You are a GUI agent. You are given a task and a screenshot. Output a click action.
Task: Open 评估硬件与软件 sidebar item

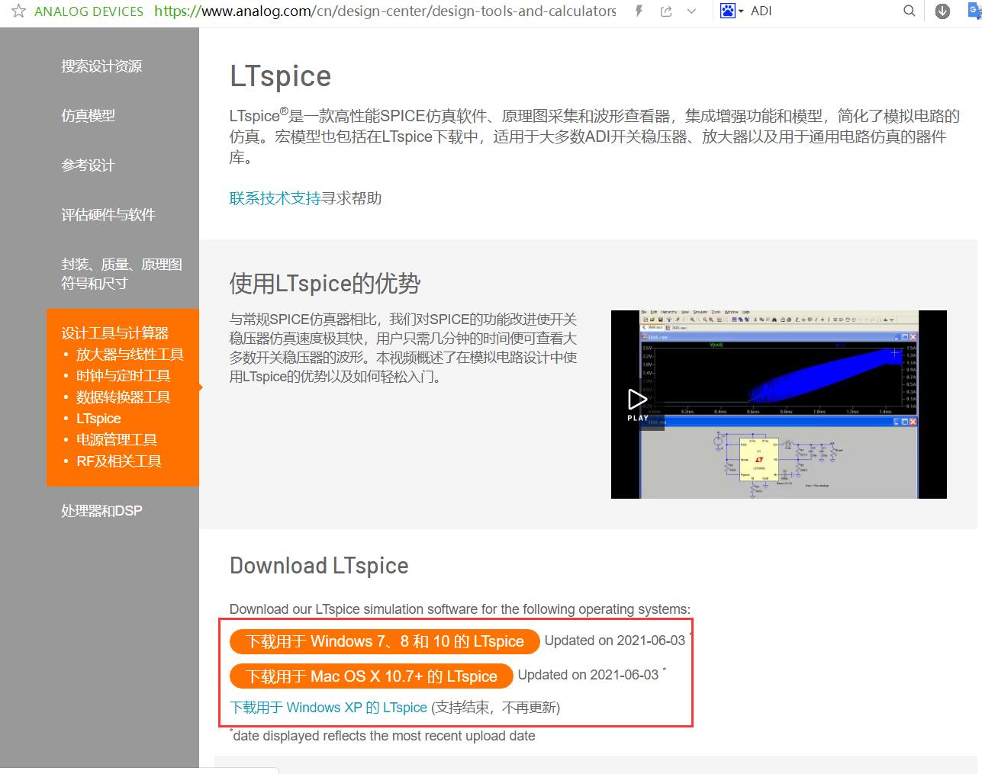click(108, 215)
